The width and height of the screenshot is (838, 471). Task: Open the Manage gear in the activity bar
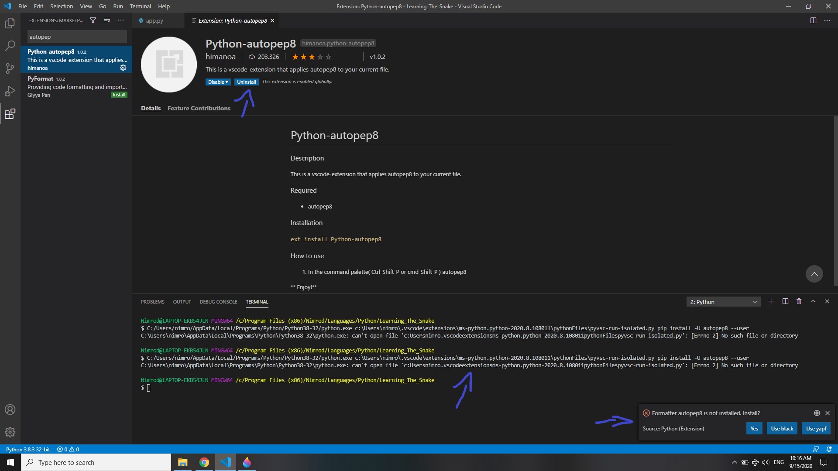click(10, 432)
